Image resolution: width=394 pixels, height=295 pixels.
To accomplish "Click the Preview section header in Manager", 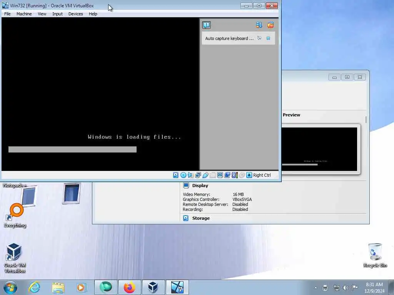I will [292, 114].
